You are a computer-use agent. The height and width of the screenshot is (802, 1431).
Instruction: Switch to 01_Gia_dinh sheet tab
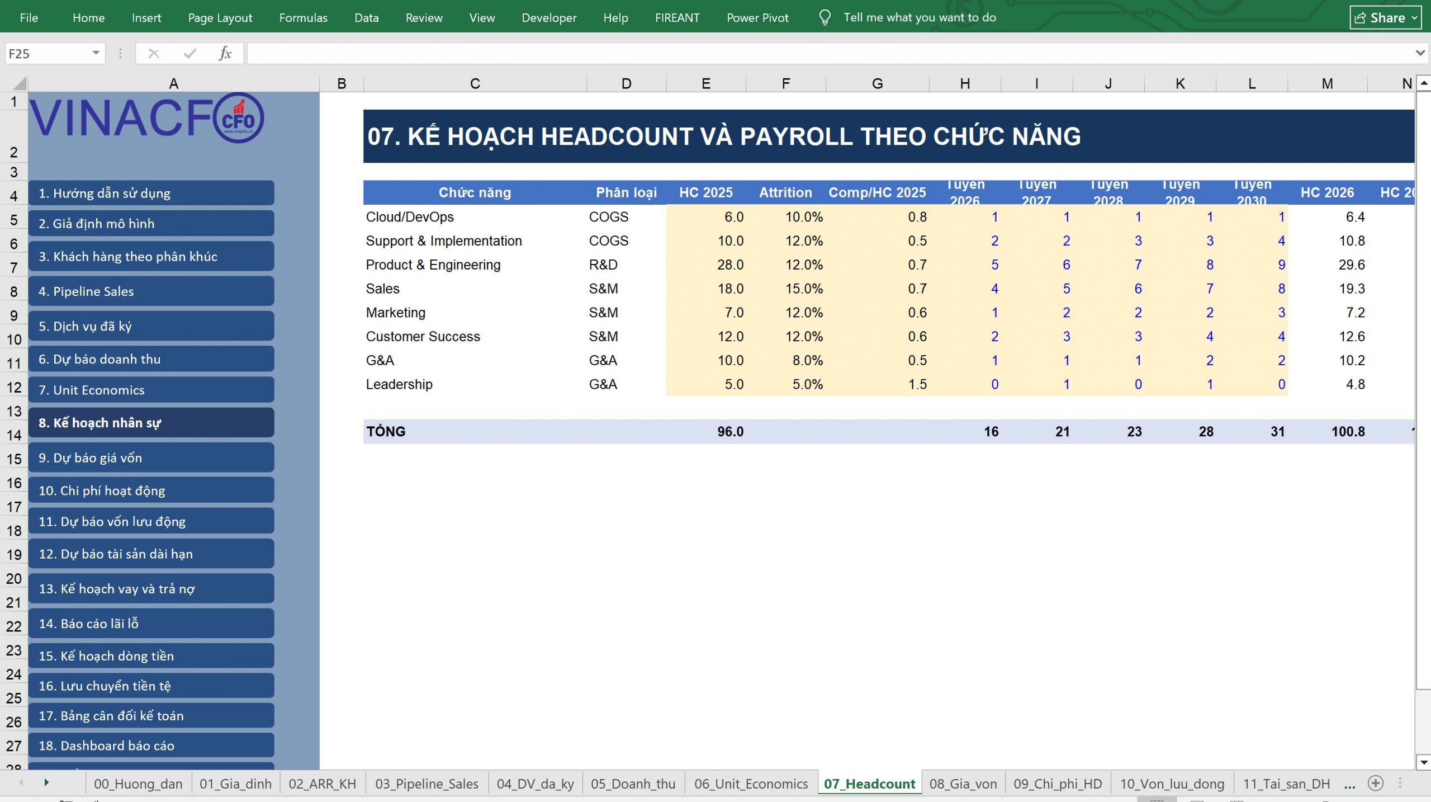point(235,784)
